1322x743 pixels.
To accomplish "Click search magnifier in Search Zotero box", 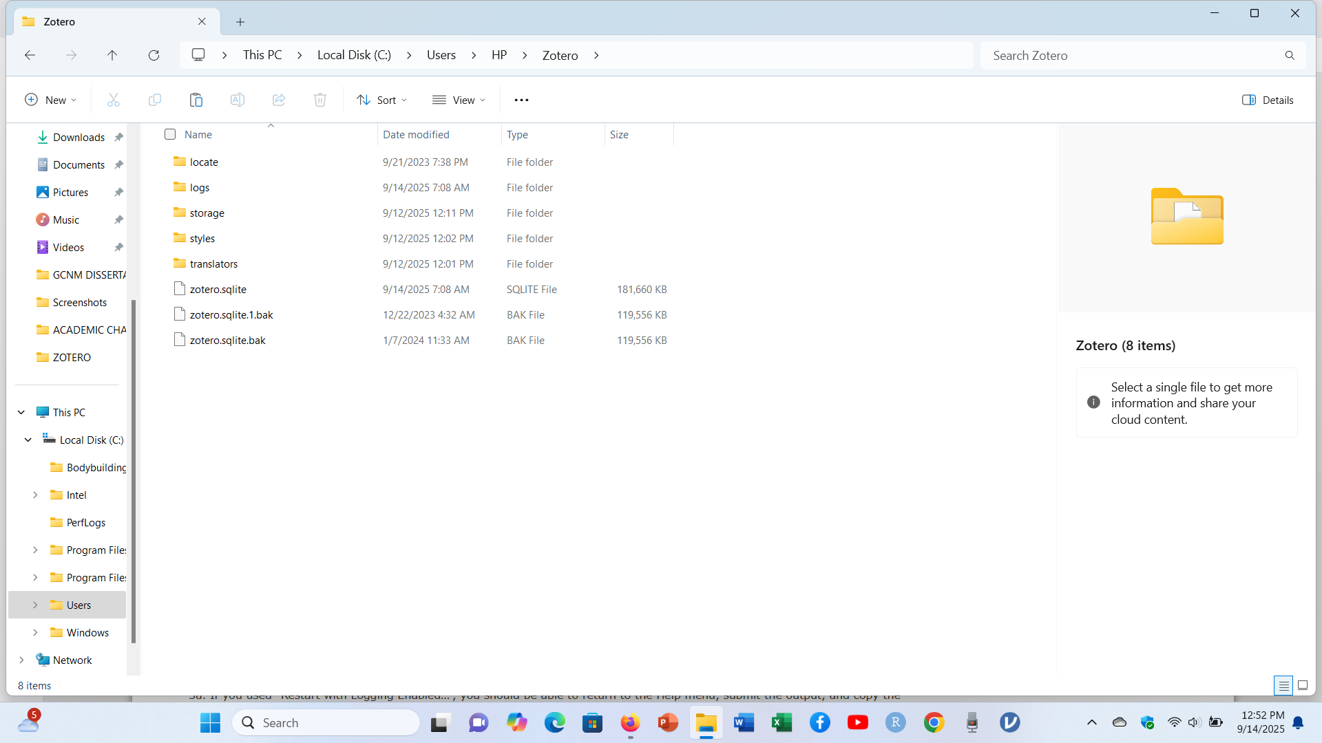I will coord(1290,55).
